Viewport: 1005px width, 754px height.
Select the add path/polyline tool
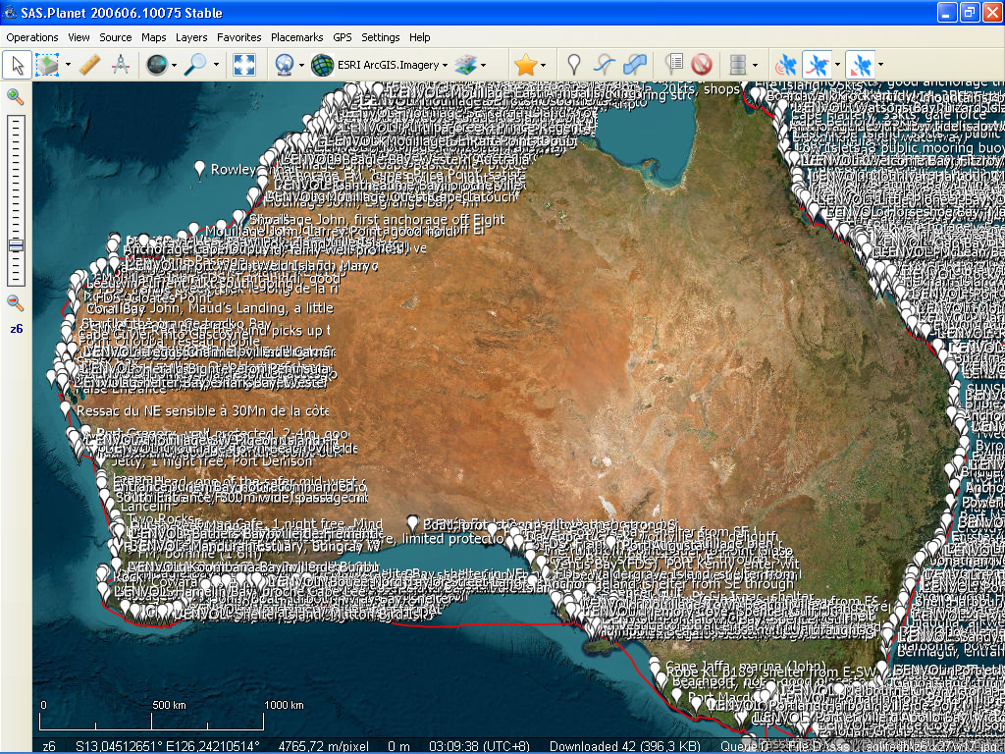pos(605,65)
